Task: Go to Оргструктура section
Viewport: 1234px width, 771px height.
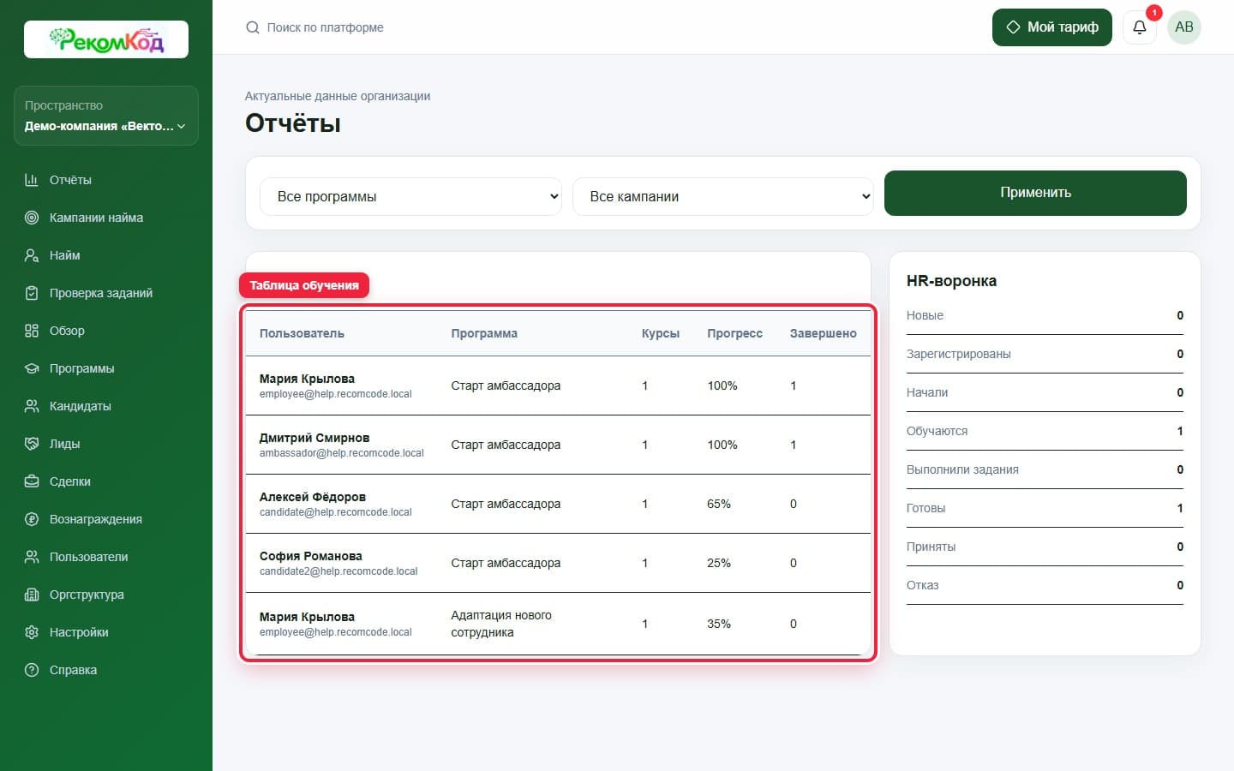Action: [106, 595]
